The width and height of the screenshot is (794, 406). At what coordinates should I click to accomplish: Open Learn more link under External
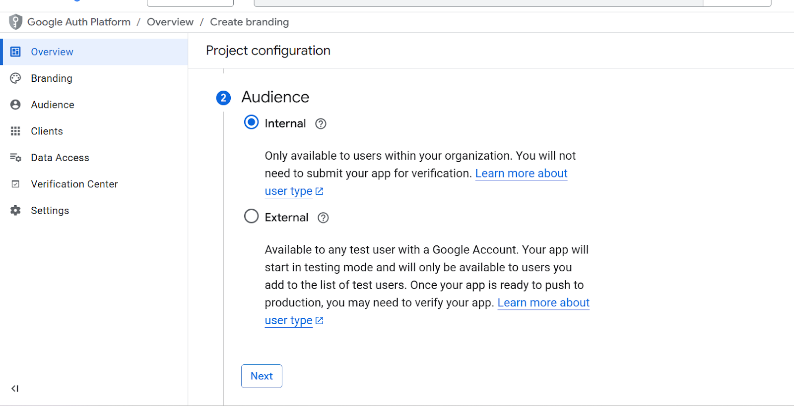click(x=543, y=303)
